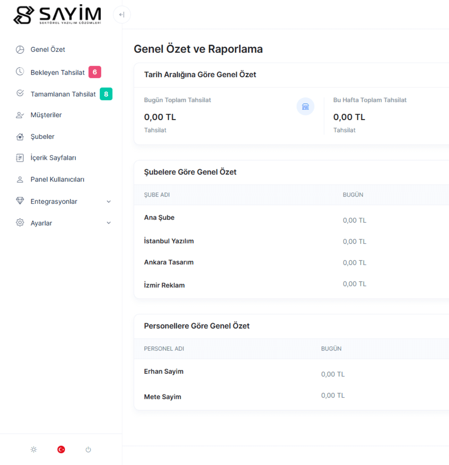The width and height of the screenshot is (449, 465).
Task: Expand the Ayarlar submenu chevron
Action: coord(109,223)
